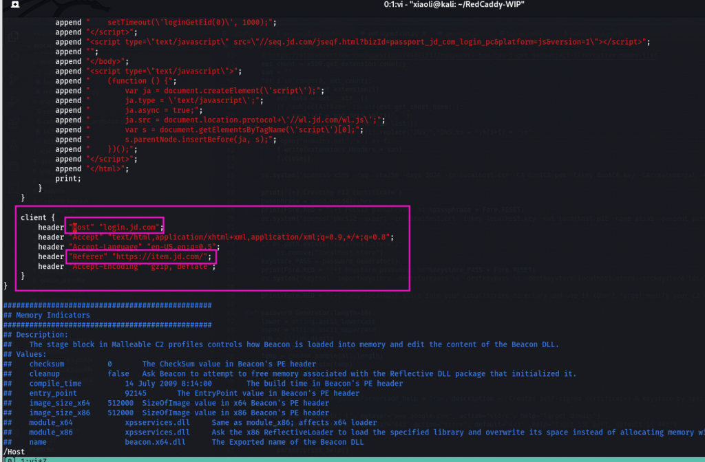Click the "compile_time" 14 July 2009 row
Screen dimensions: 705x462
(203, 384)
